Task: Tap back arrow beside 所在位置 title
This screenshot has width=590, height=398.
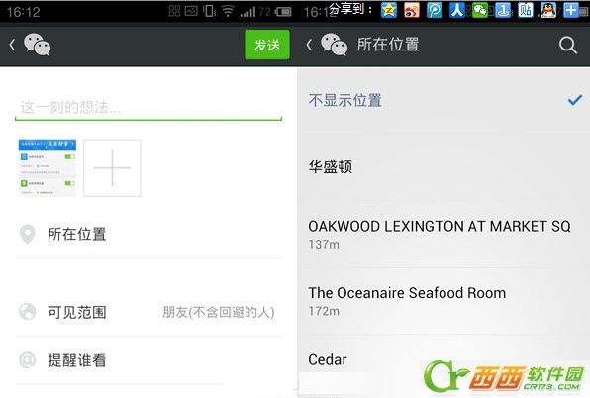Action: (309, 45)
